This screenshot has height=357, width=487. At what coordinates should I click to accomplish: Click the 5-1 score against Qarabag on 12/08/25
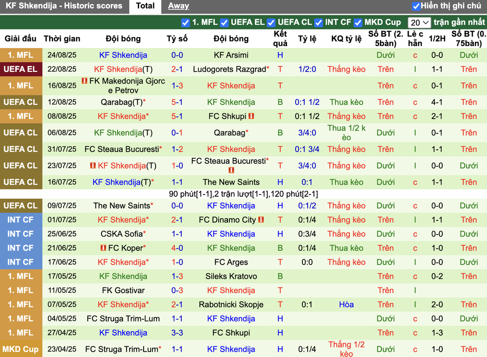pyautogui.click(x=177, y=102)
